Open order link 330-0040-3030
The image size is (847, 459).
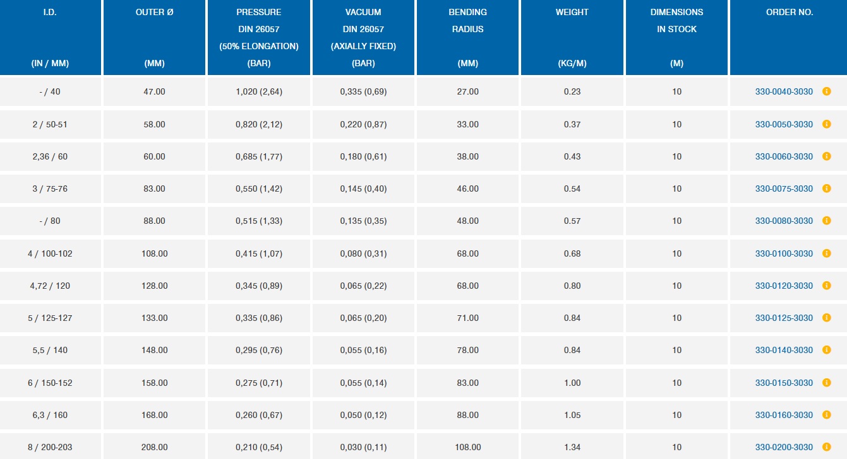[x=784, y=91]
